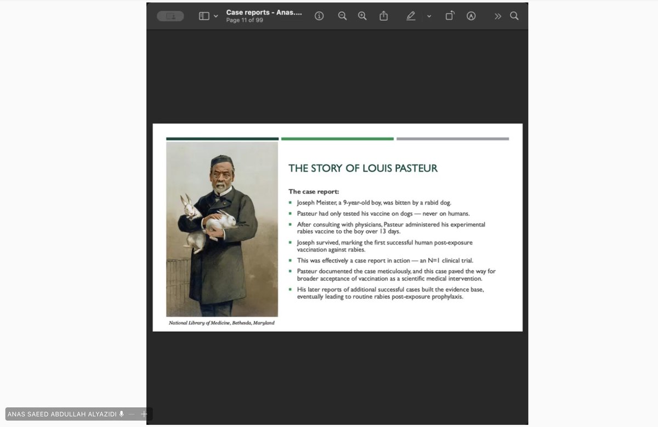Click the National Library of Medicine caption
Viewport: 658px width, 427px height.
[x=222, y=323]
